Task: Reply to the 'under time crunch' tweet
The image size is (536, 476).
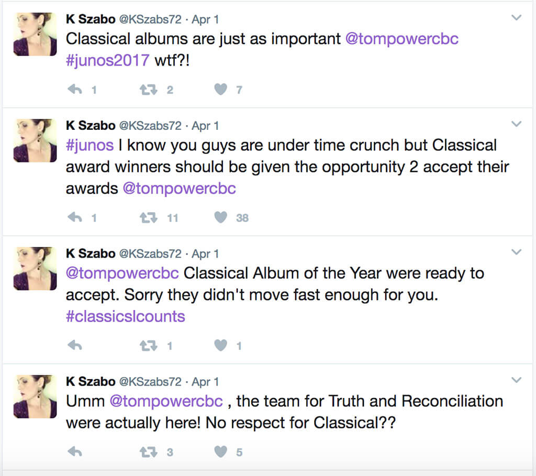Action: tap(75, 218)
